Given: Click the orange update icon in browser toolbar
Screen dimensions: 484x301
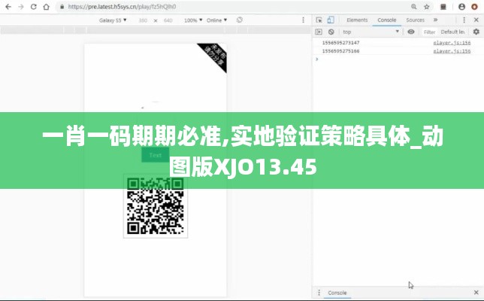Looking at the screenshot, I should [474, 7].
